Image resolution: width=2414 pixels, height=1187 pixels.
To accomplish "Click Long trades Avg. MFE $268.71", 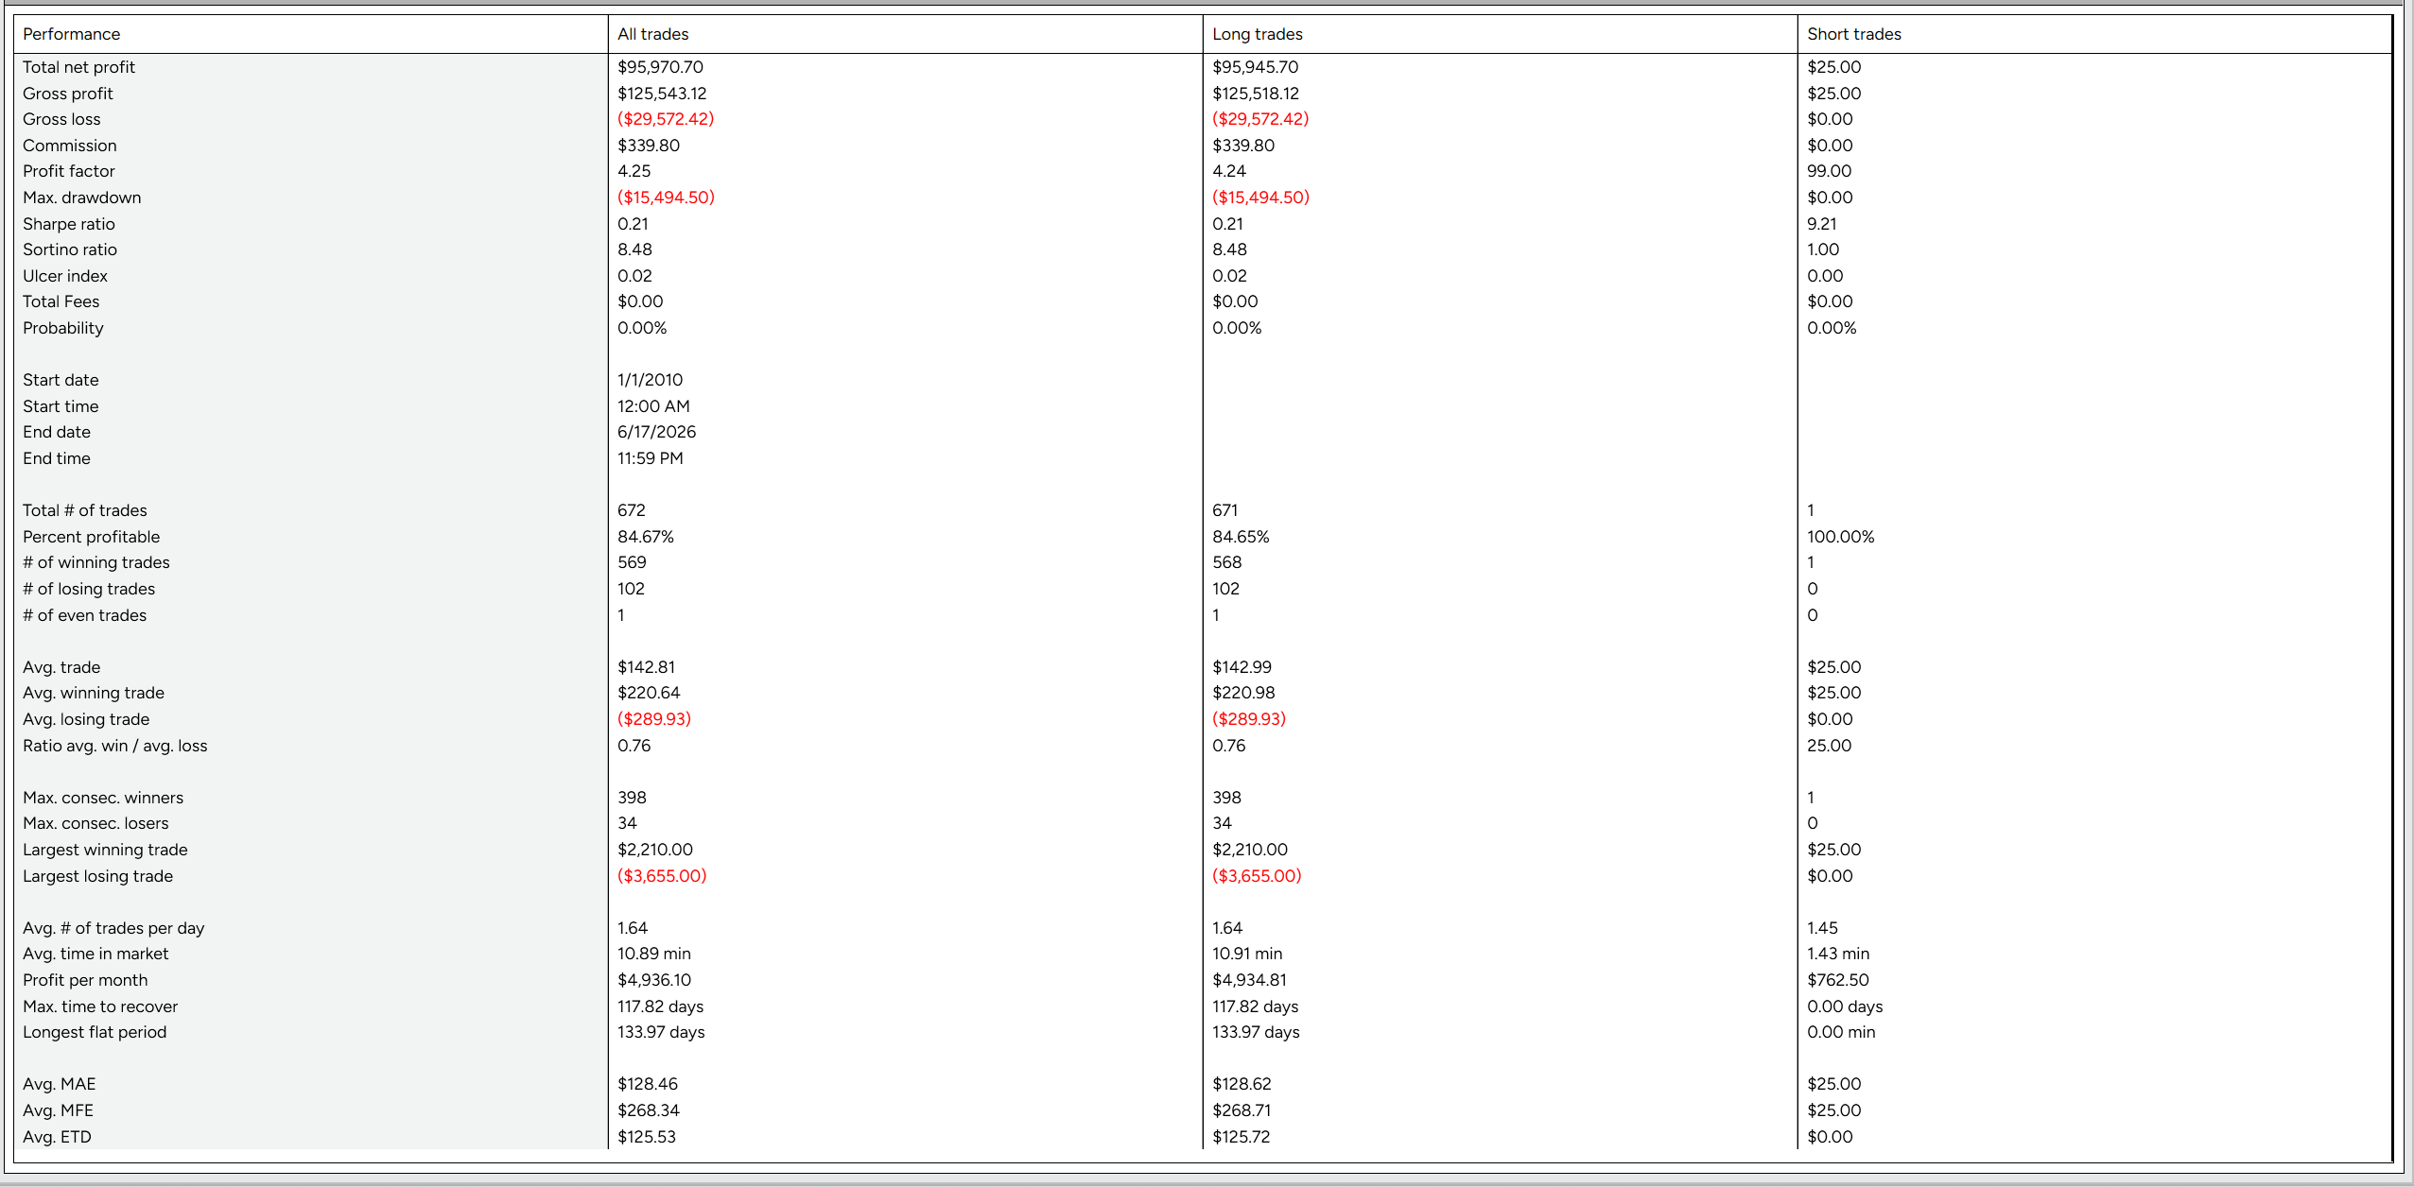I will [x=1242, y=1110].
